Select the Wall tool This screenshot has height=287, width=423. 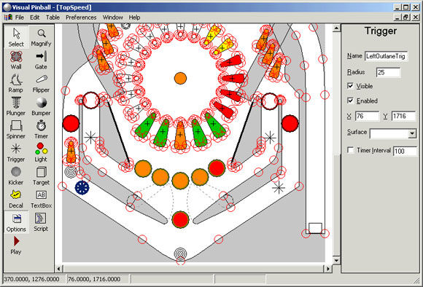click(x=16, y=60)
